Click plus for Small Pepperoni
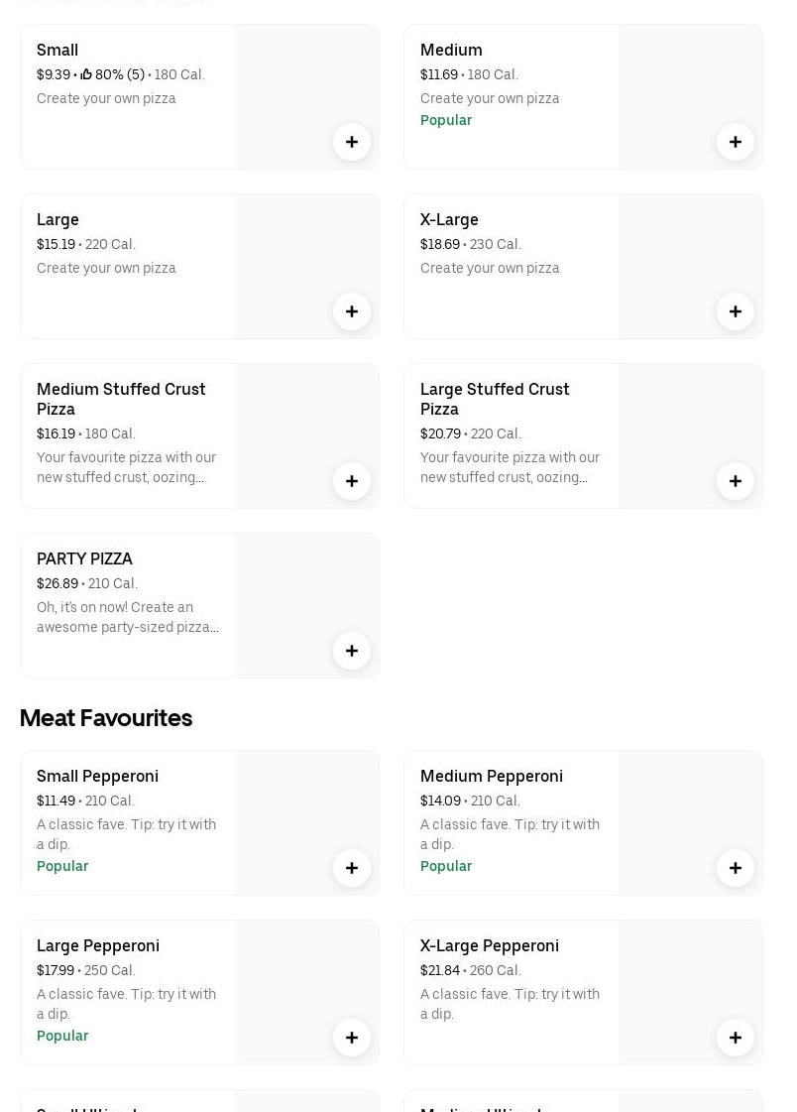This screenshot has height=1112, width=797. click(352, 868)
